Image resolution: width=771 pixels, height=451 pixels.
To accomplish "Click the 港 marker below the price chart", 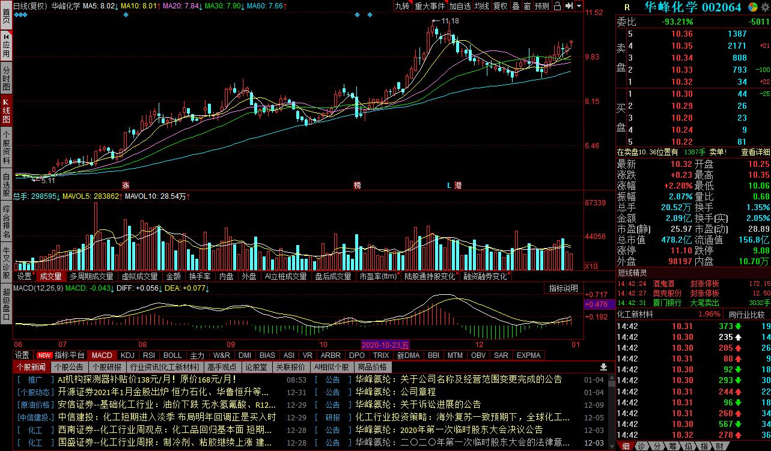I will pyautogui.click(x=458, y=186).
